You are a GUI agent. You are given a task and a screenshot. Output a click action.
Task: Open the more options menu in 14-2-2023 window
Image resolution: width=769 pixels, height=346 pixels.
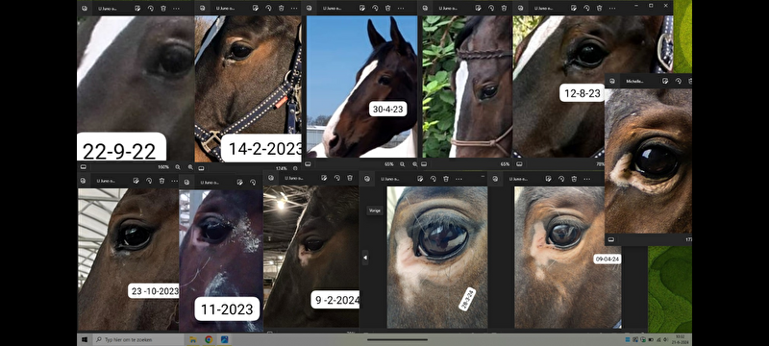pyautogui.click(x=294, y=9)
